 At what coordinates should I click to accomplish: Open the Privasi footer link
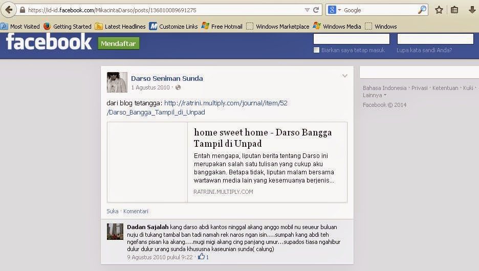(x=420, y=88)
